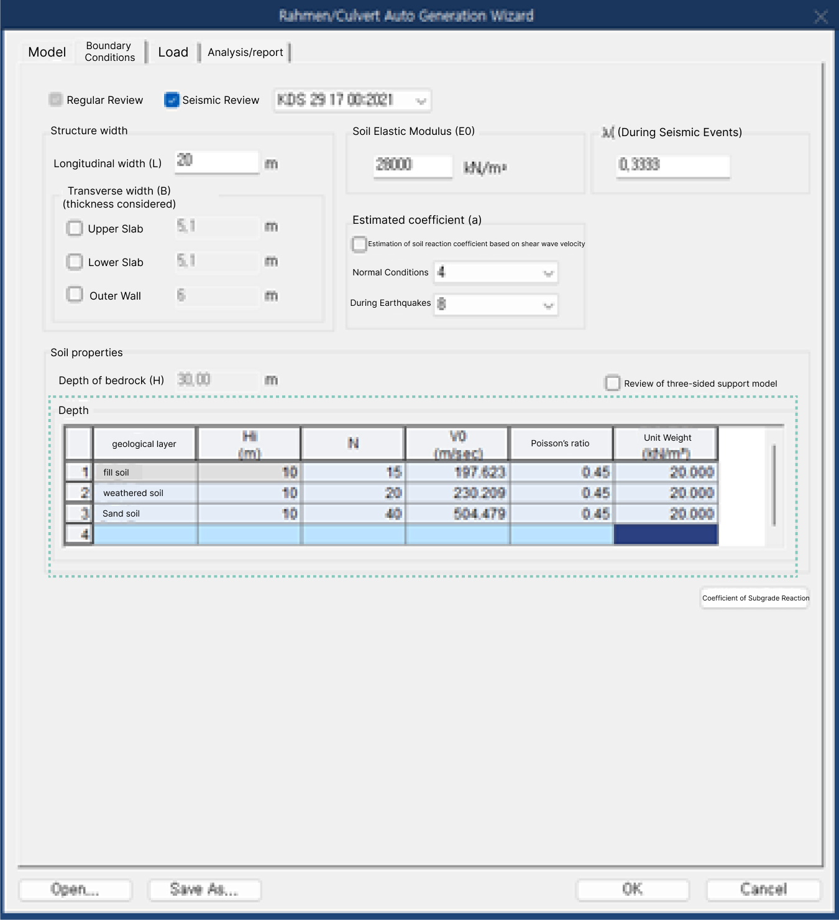Click the Open button
Image resolution: width=839 pixels, height=920 pixels.
pos(75,890)
